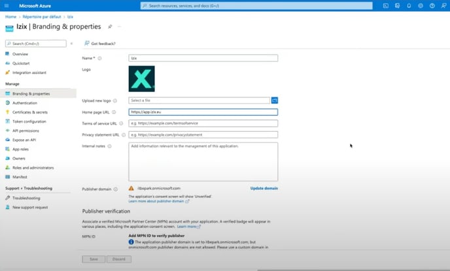This screenshot has width=450, height=271.
Task: Click info icon next to Home page URL
Action: click(x=115, y=112)
